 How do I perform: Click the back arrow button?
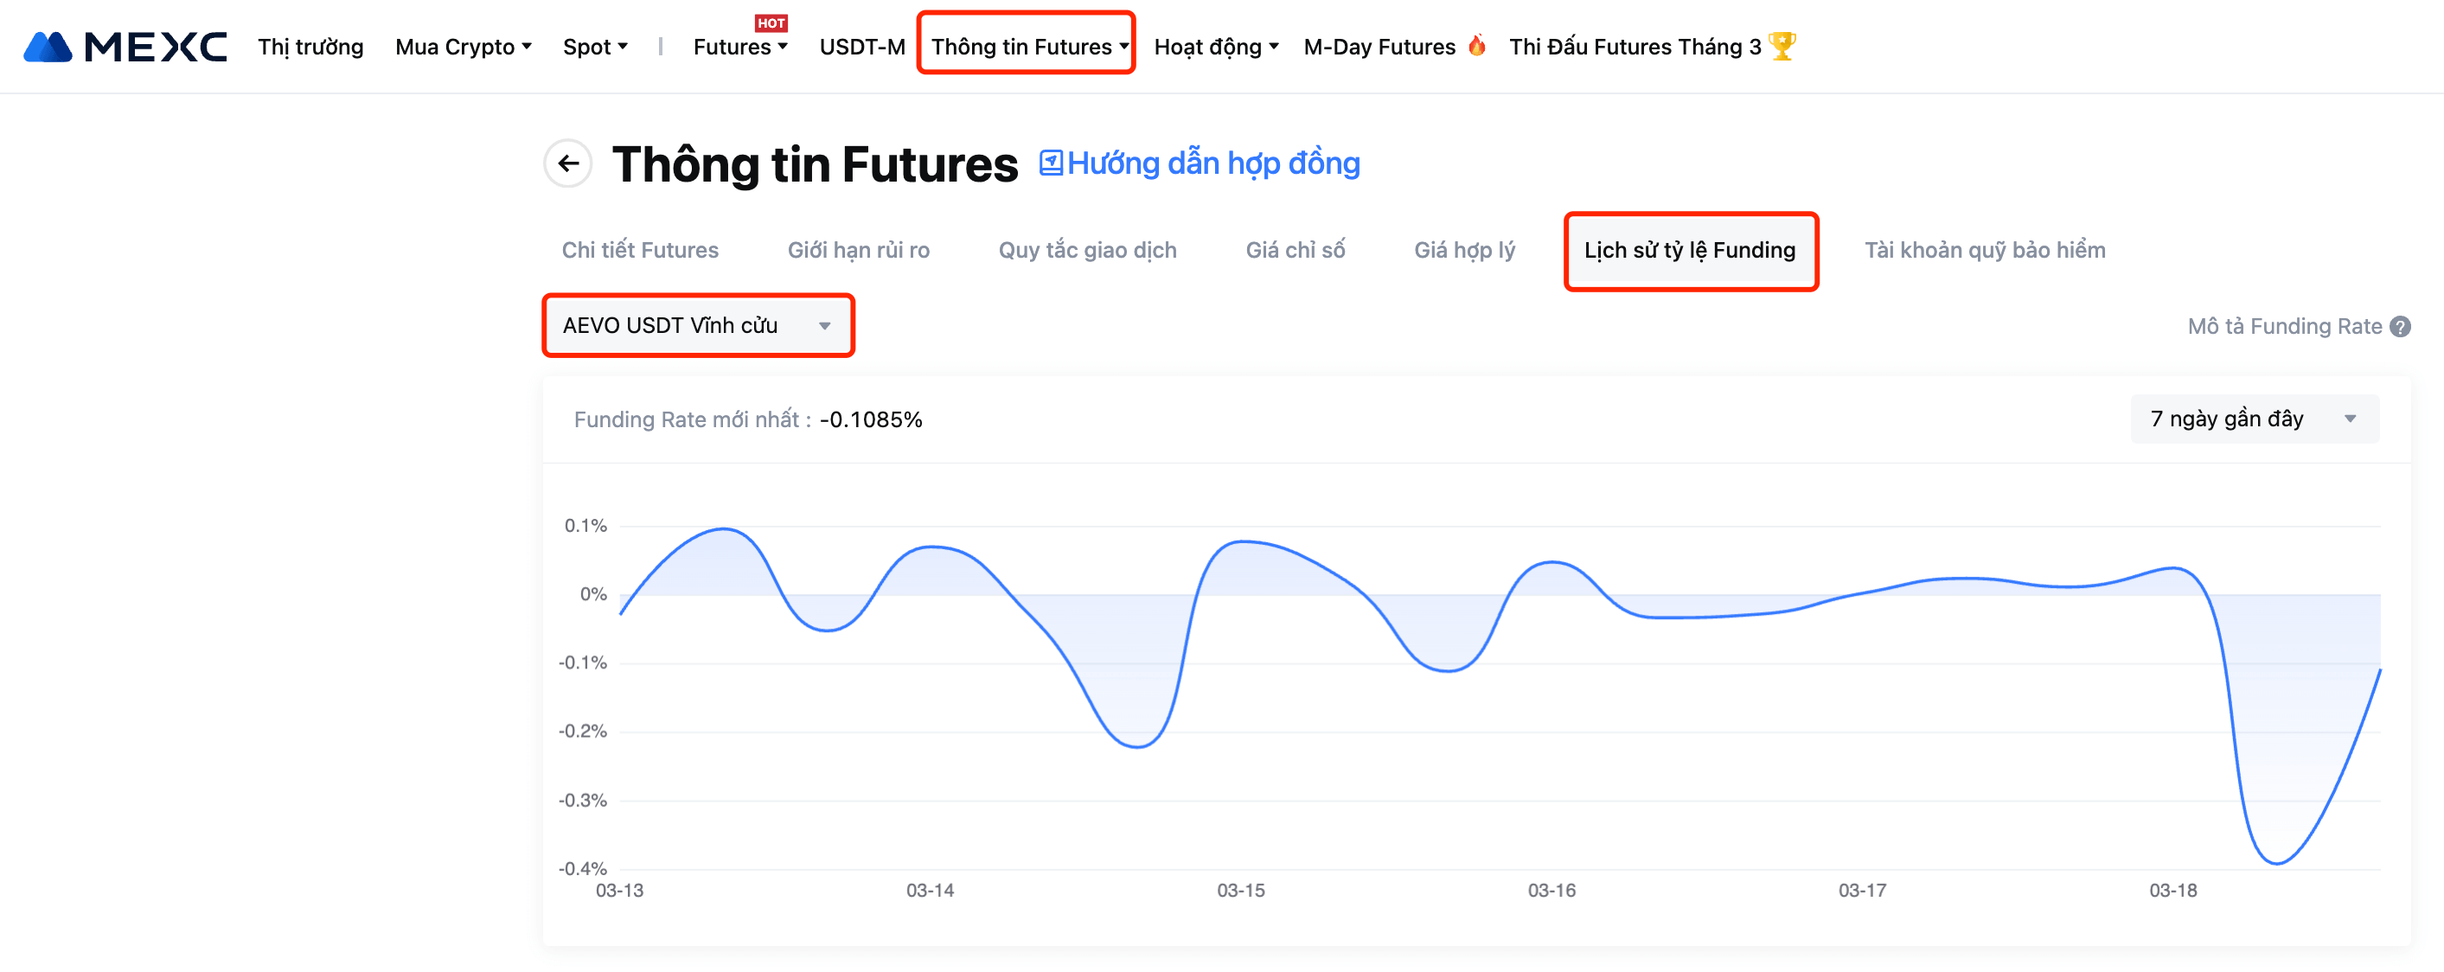(567, 163)
